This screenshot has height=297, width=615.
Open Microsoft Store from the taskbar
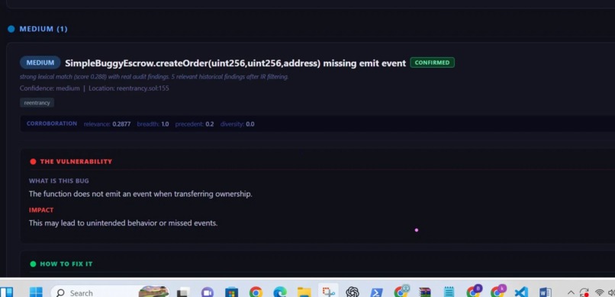231,292
